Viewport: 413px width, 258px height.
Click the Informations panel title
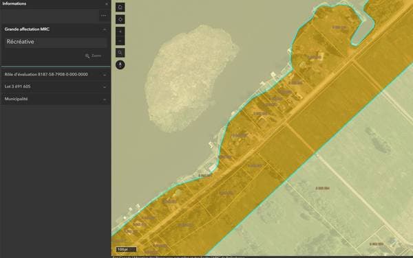(x=14, y=3)
